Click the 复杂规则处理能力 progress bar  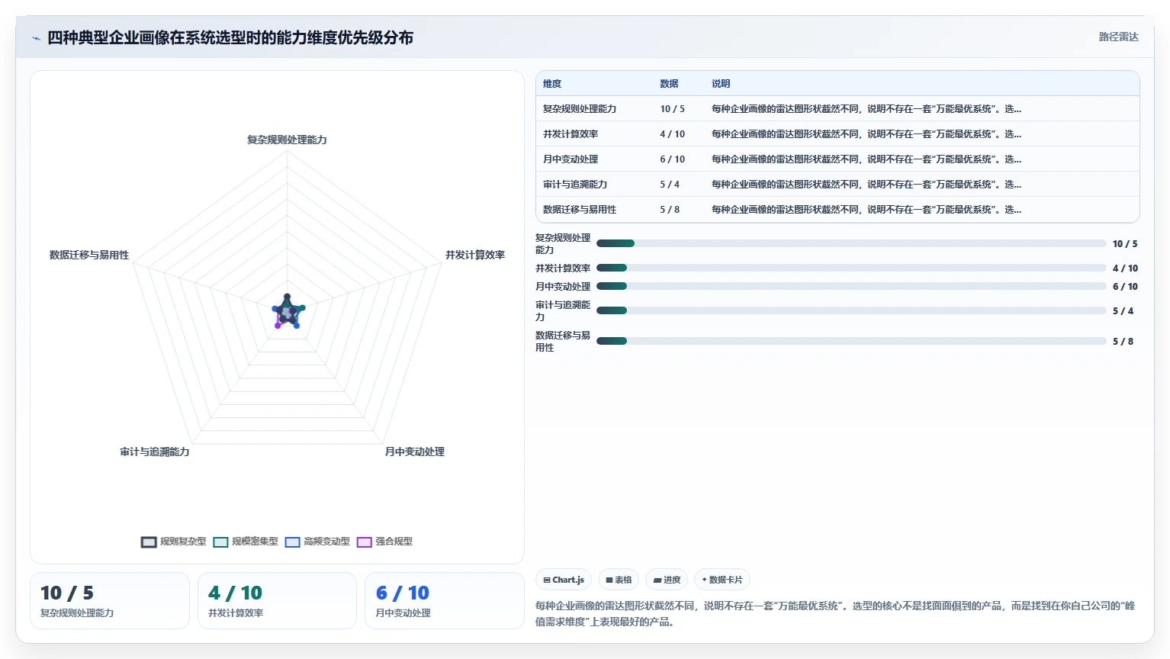(x=851, y=243)
